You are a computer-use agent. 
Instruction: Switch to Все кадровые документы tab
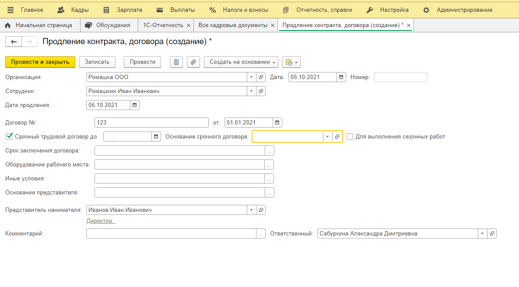pos(233,25)
